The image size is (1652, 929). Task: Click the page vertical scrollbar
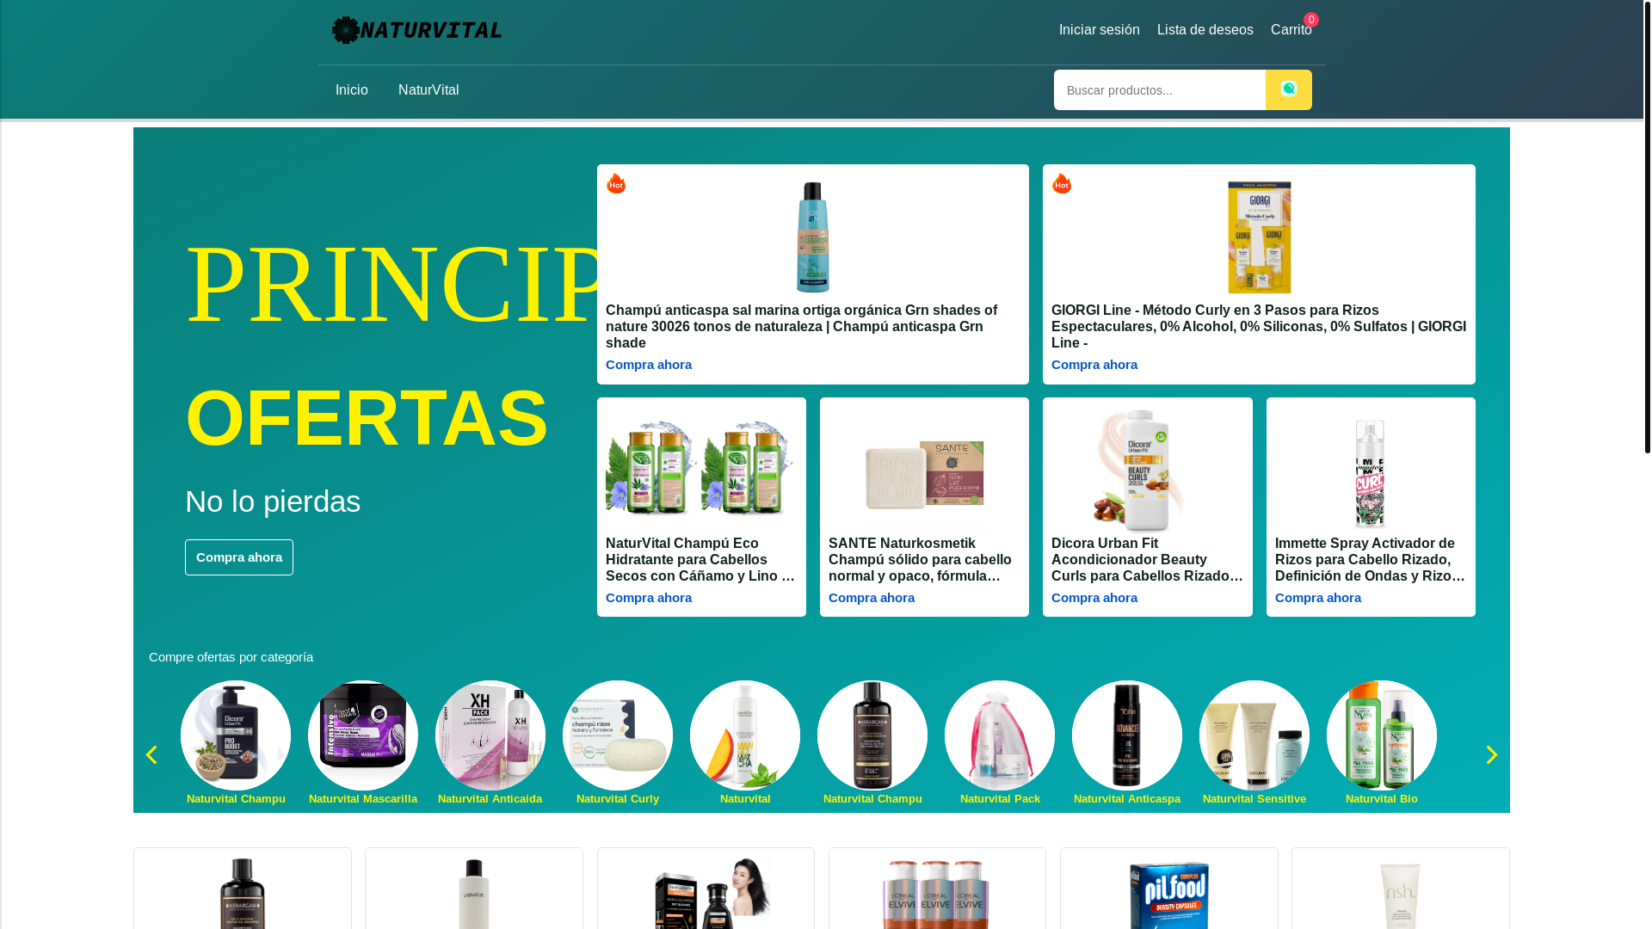click(1647, 228)
